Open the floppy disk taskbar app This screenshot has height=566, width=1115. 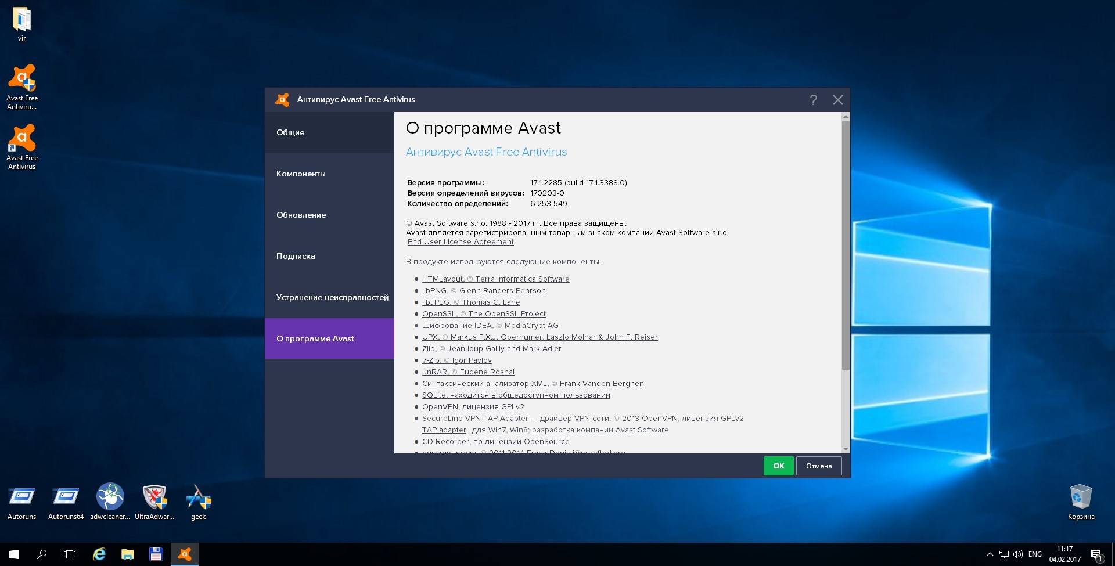click(156, 554)
